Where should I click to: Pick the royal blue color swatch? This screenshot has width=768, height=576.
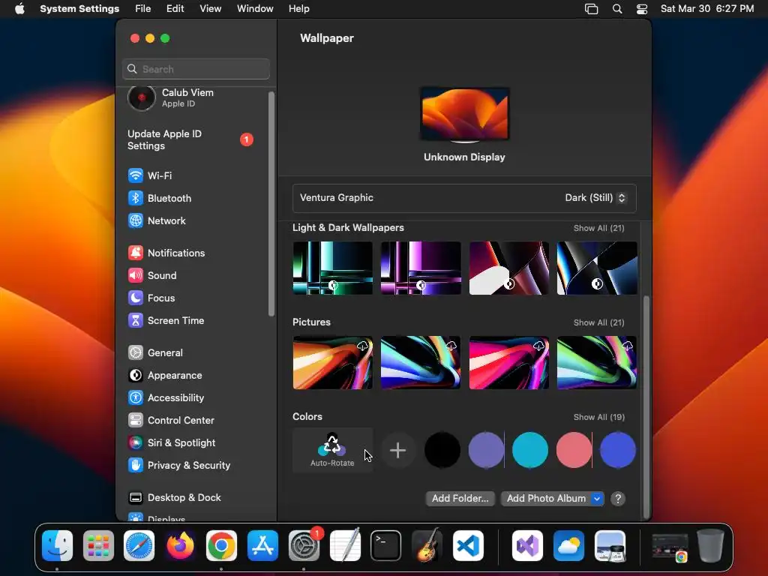[x=618, y=450]
